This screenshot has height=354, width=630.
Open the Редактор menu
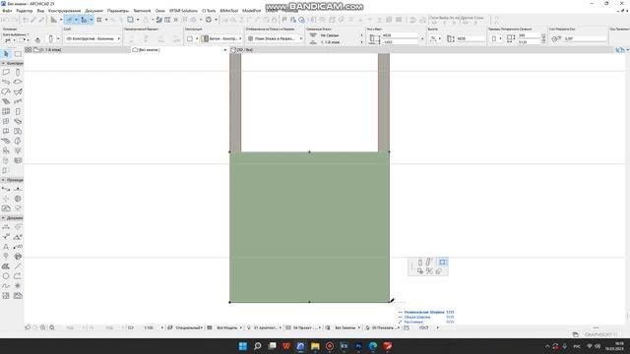pos(25,11)
